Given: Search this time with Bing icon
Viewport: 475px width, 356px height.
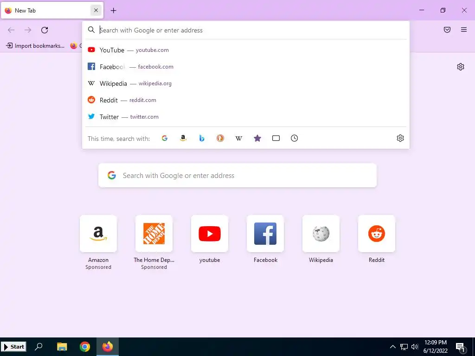Looking at the screenshot, I should click(202, 138).
